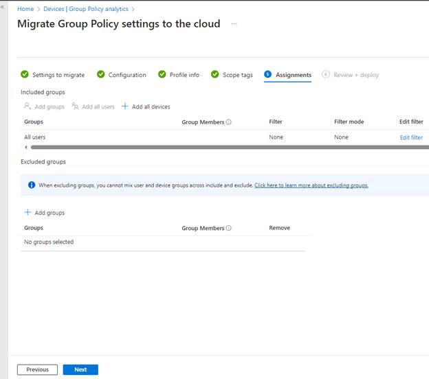Viewport: 429px width, 379px height.
Task: Click Edit filter for All users
Action: [x=411, y=137]
